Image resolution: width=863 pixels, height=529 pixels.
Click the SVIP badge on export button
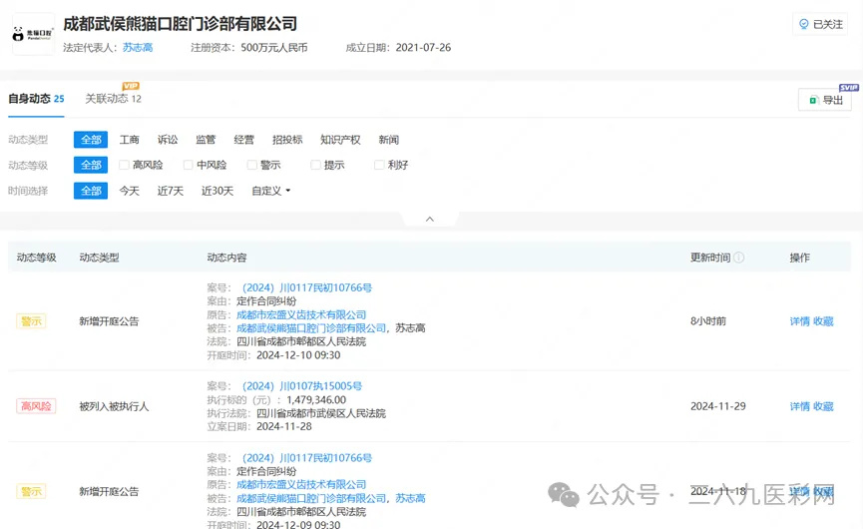tap(849, 88)
